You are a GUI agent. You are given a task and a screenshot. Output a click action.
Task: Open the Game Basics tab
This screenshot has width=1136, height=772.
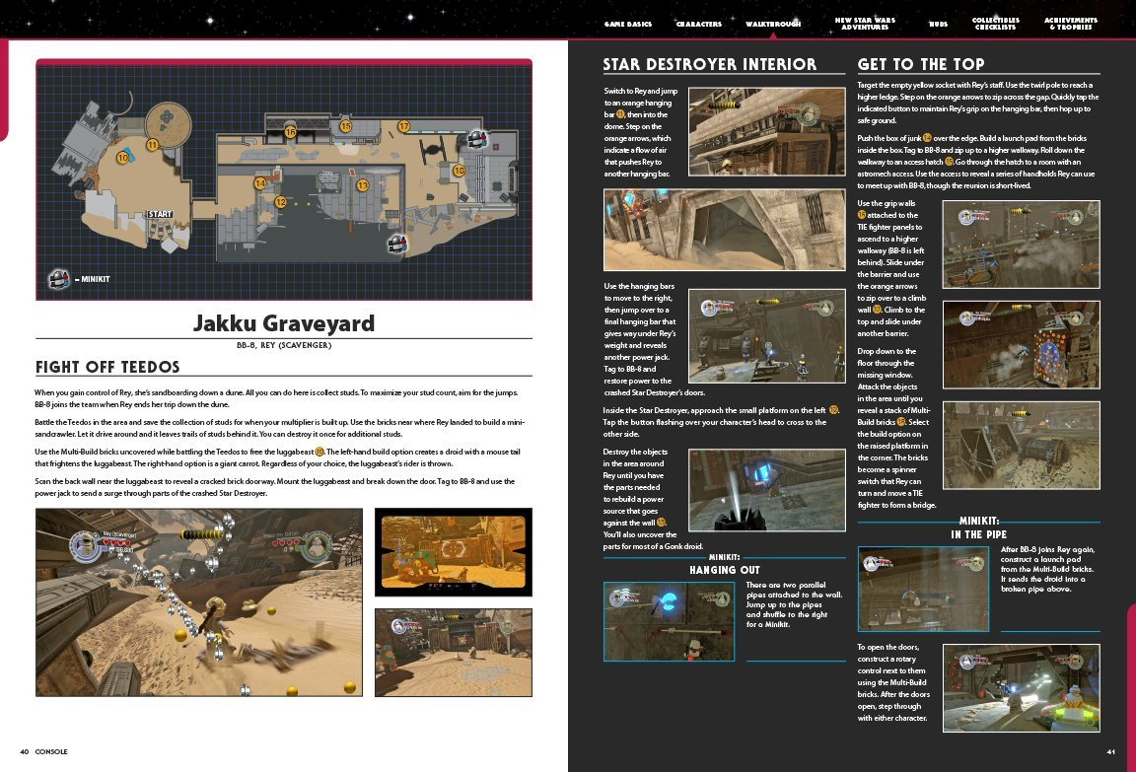click(628, 24)
